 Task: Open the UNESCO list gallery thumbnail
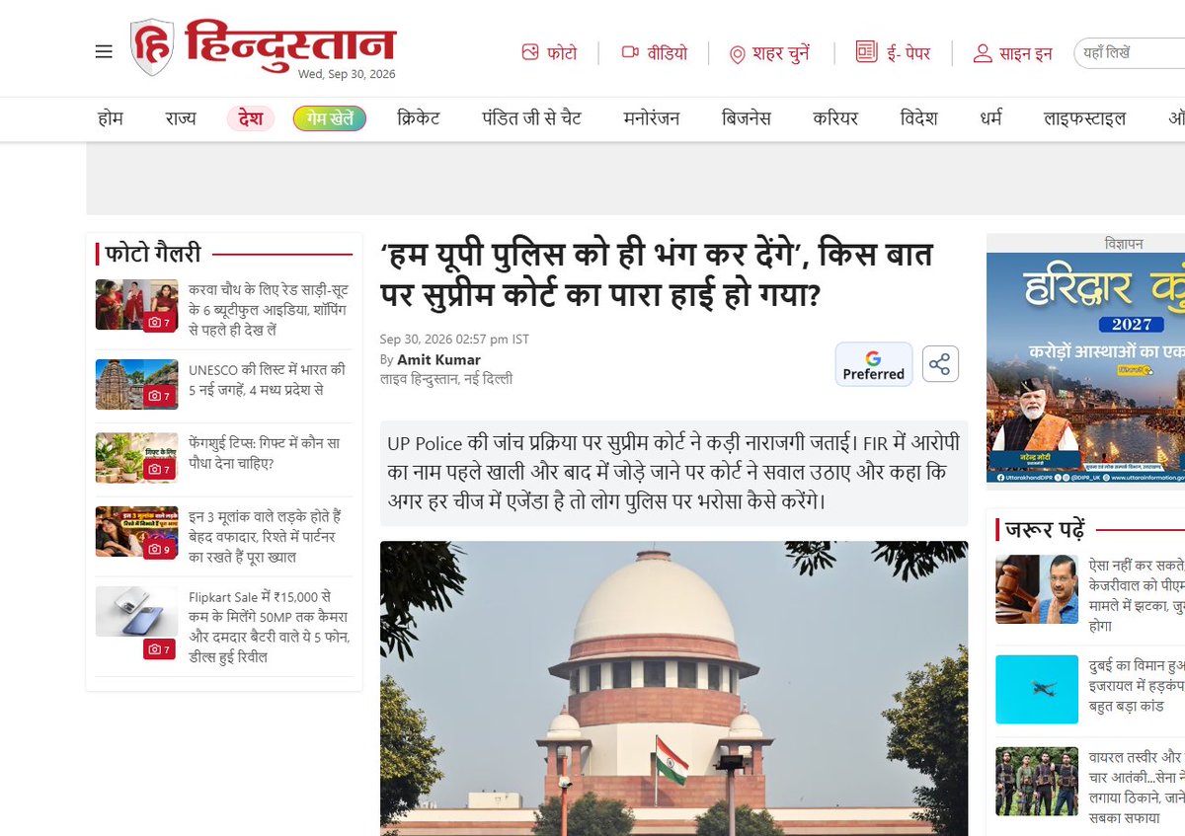[136, 384]
